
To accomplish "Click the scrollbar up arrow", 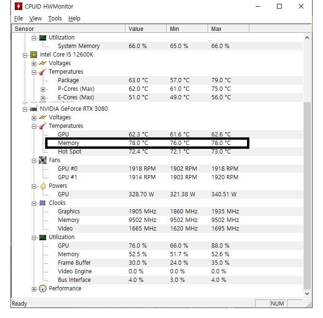I will [x=307, y=38].
